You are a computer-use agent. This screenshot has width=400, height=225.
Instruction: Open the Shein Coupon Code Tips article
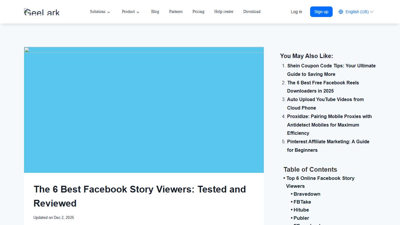[x=331, y=70]
